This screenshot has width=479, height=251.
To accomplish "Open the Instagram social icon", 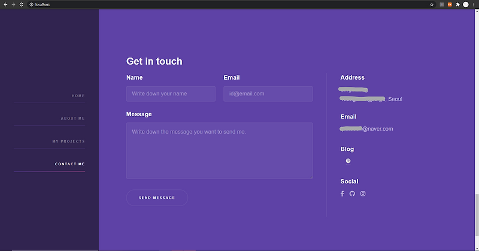I will click(x=363, y=193).
